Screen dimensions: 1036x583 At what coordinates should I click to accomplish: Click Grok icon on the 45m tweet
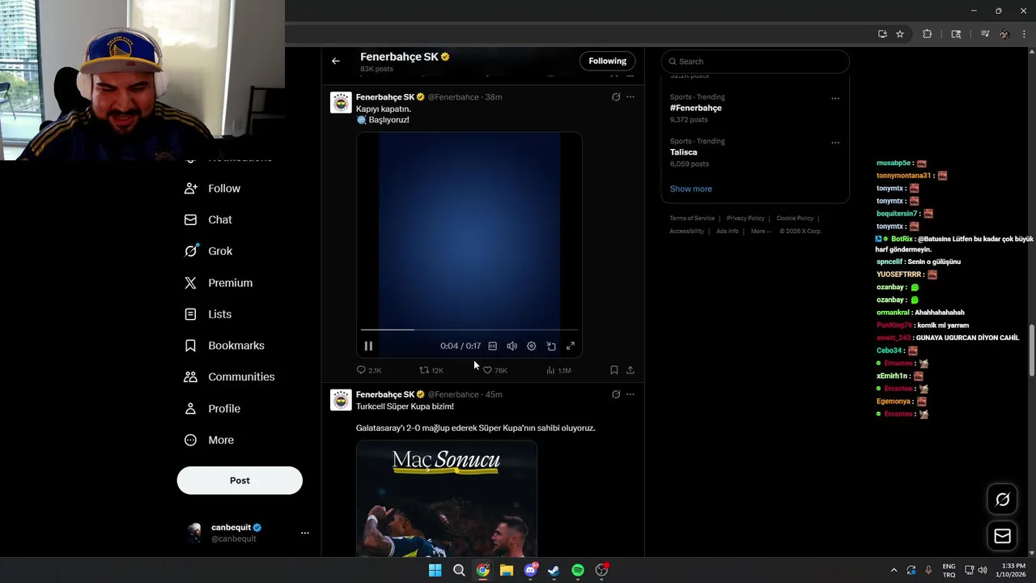tap(616, 394)
